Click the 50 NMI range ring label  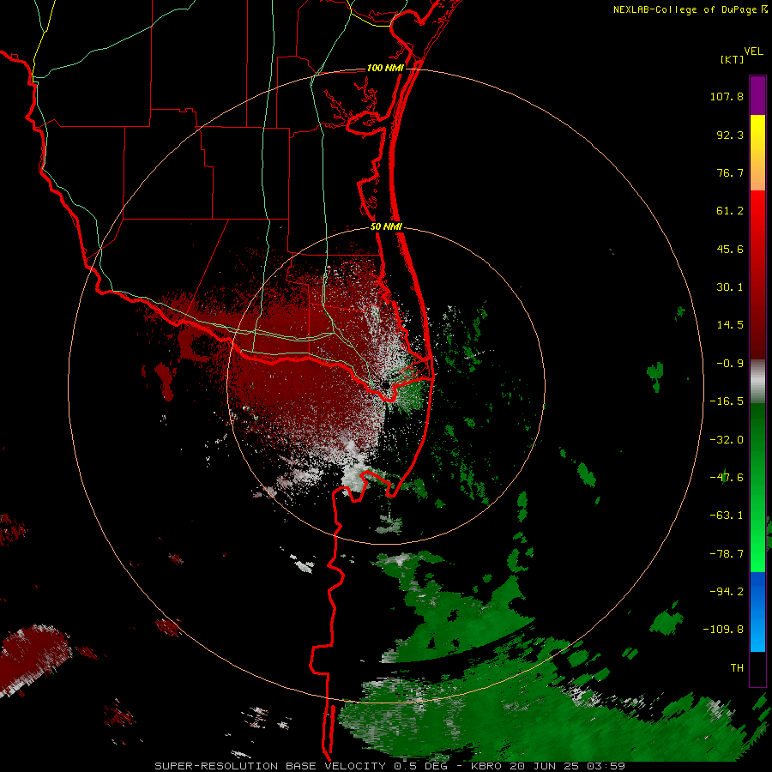pyautogui.click(x=386, y=227)
